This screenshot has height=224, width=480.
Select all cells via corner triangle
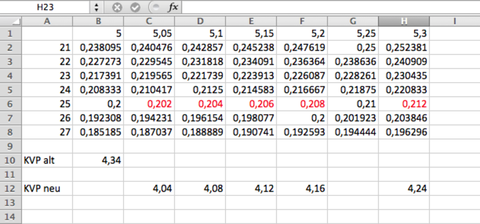pyautogui.click(x=11, y=21)
